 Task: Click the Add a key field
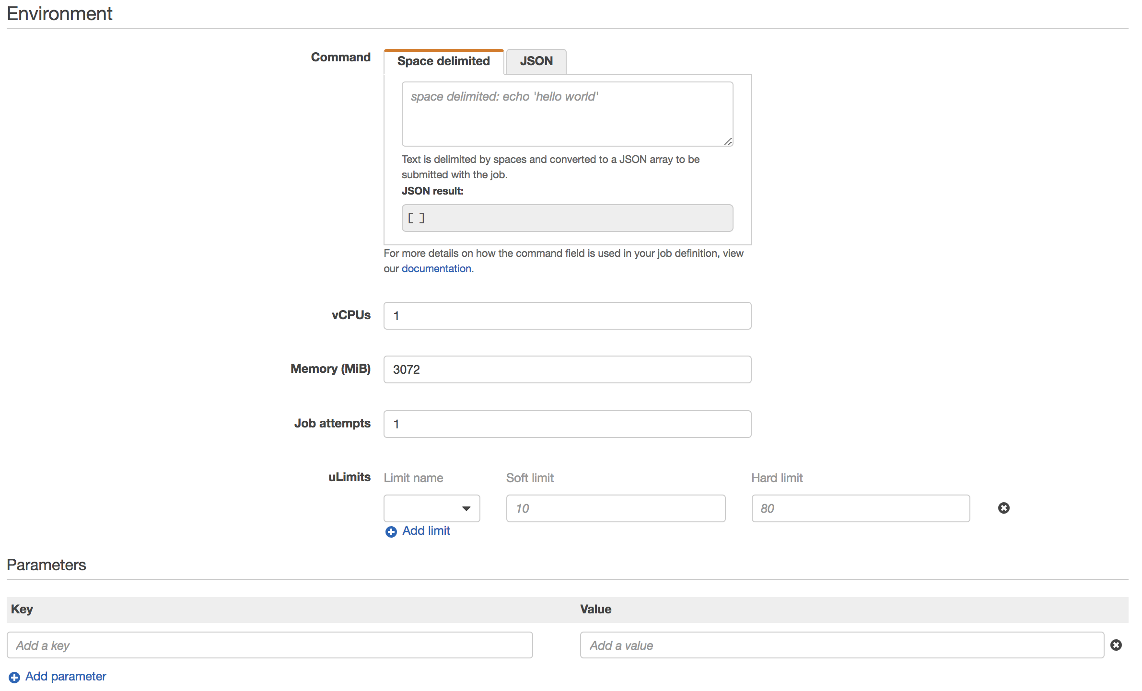pyautogui.click(x=269, y=645)
